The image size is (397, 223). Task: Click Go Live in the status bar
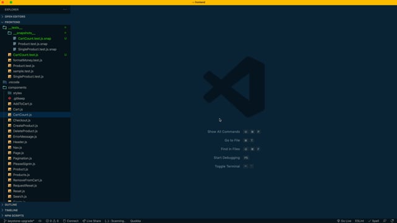[344, 221]
